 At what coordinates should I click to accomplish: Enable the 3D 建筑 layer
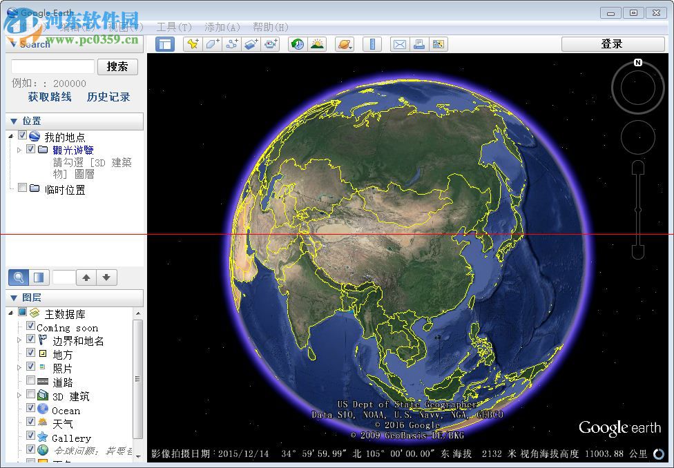tap(30, 396)
